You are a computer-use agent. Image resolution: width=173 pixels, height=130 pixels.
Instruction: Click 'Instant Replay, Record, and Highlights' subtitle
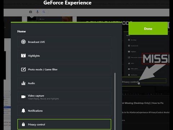coord(43,99)
